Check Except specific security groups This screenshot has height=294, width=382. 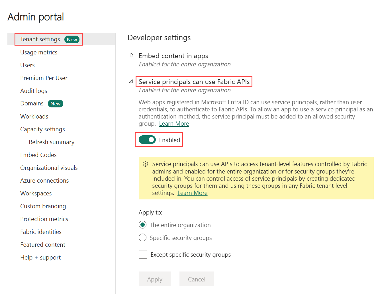tap(143, 254)
